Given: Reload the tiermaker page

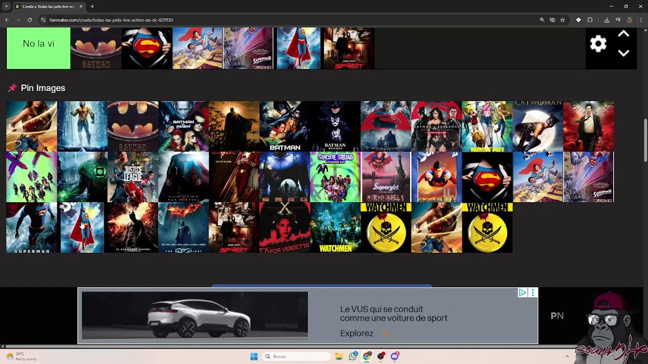Looking at the screenshot, I should tap(30, 20).
